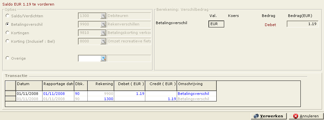The height and width of the screenshot is (120, 324).
Task: Click the blue 1300 Rekening cell
Action: tap(101, 99)
